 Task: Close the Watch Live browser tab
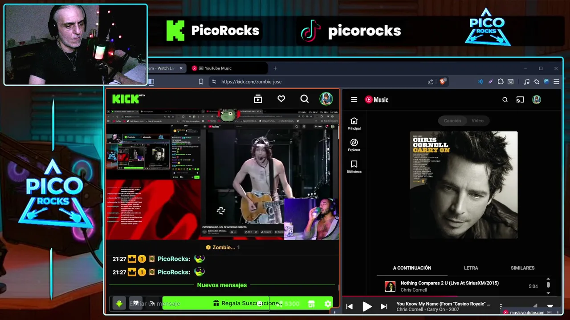point(181,68)
